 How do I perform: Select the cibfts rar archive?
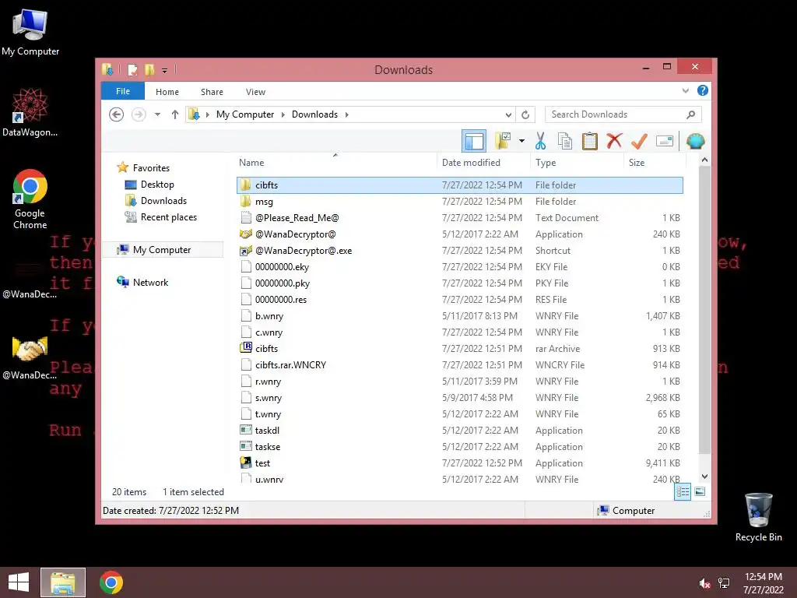coord(459,348)
